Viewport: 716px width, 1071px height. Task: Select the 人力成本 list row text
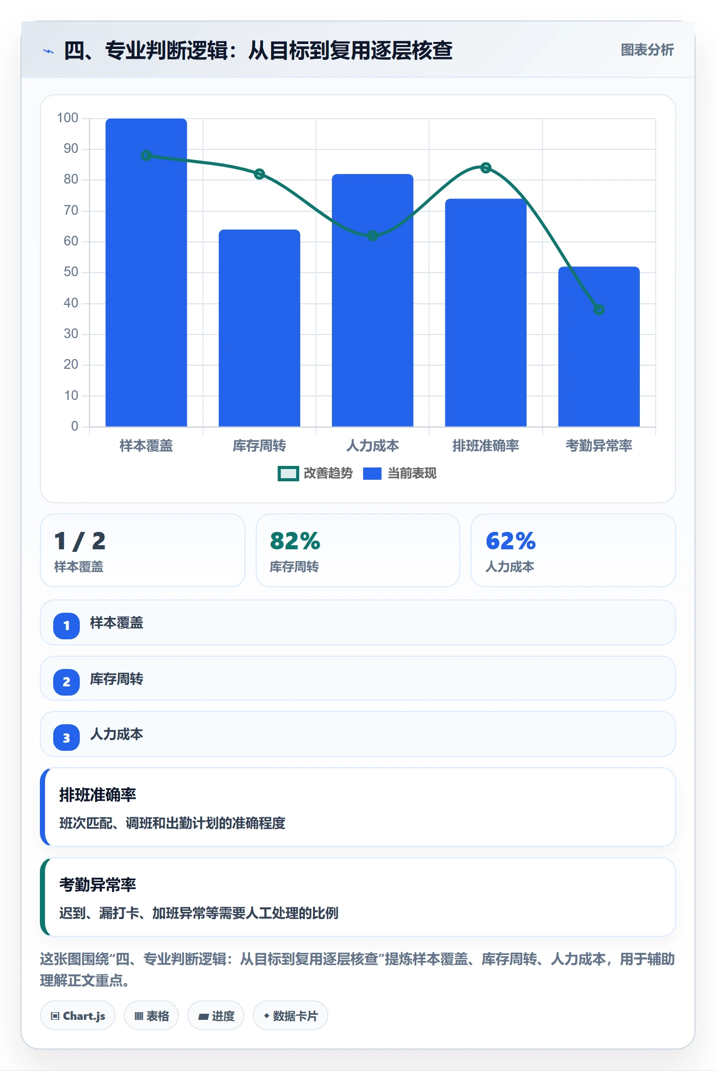tap(117, 734)
